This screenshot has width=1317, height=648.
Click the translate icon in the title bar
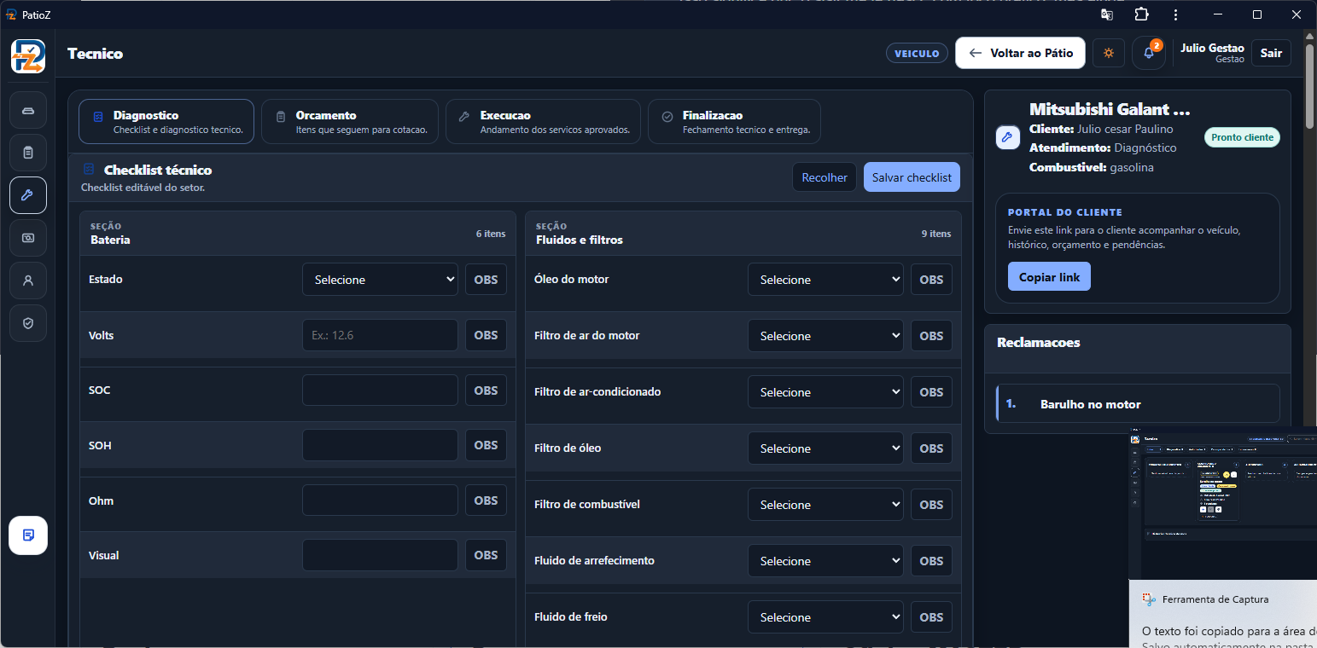point(1107,14)
